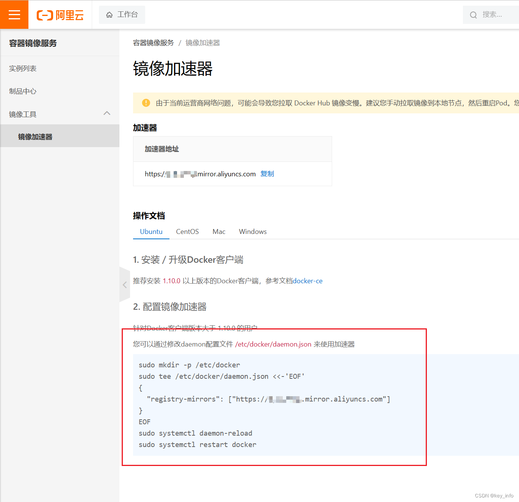Click the 1.10.0 version text

click(171, 281)
